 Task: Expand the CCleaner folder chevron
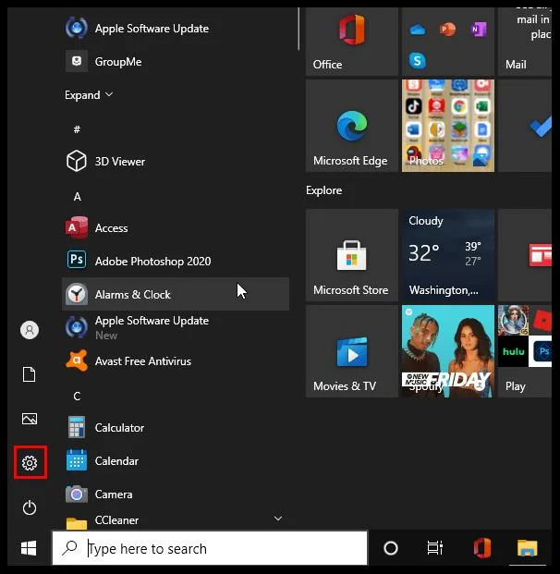tap(278, 518)
